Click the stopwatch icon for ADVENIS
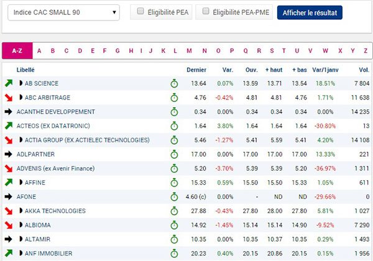The width and height of the screenshot is (373, 261). click(x=174, y=168)
